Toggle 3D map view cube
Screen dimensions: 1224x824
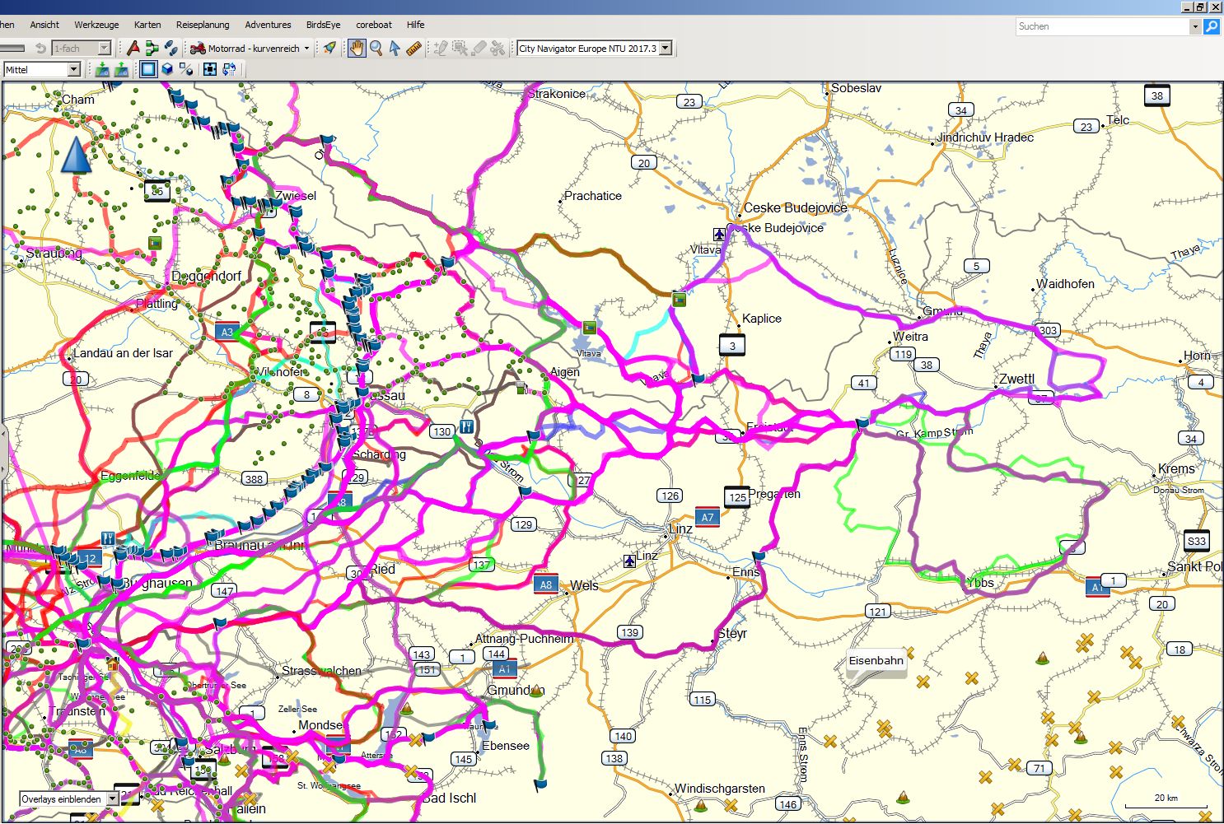click(x=167, y=70)
